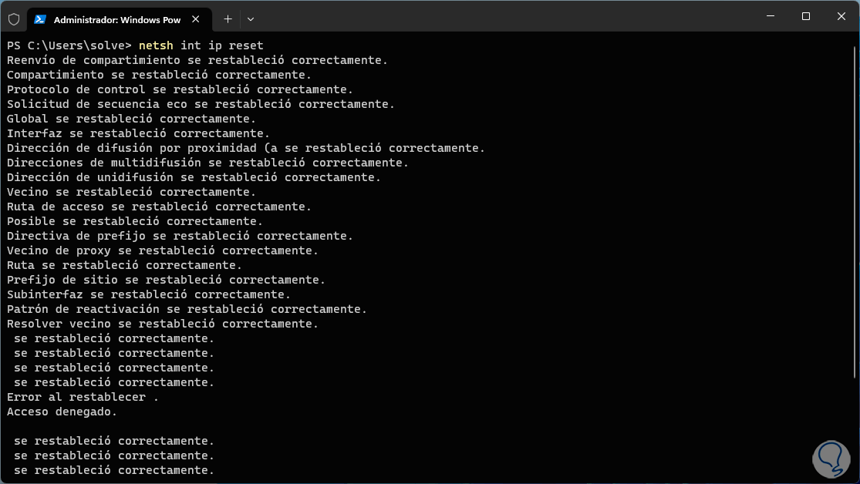Click the PowerShell icon on the tab

click(40, 18)
